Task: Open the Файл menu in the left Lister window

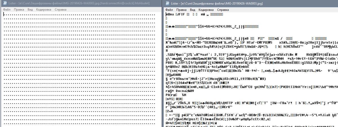Action: click(7, 10)
